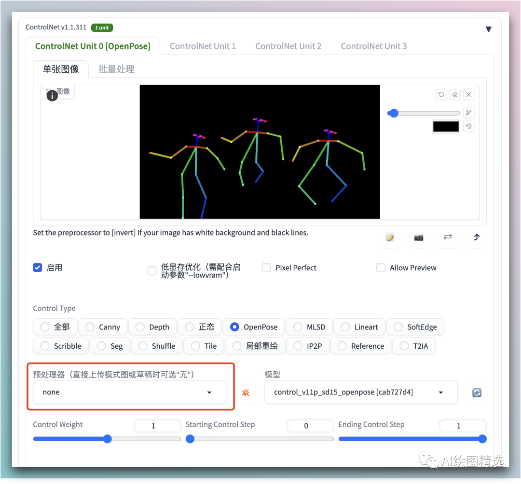Enable the 低显存优化 checkbox

click(x=152, y=271)
